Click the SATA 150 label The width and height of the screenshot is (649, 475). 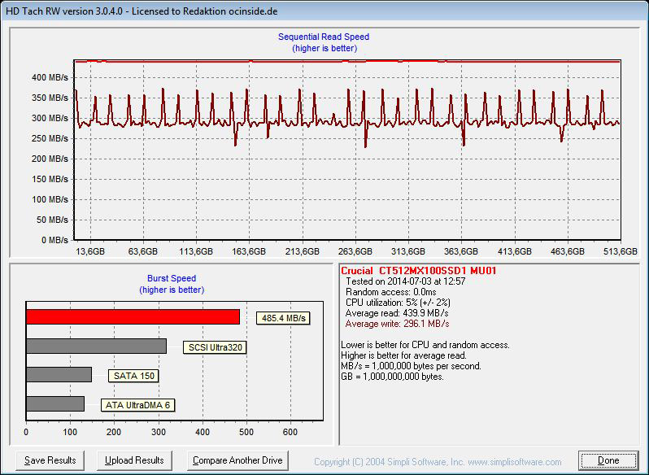click(x=133, y=376)
